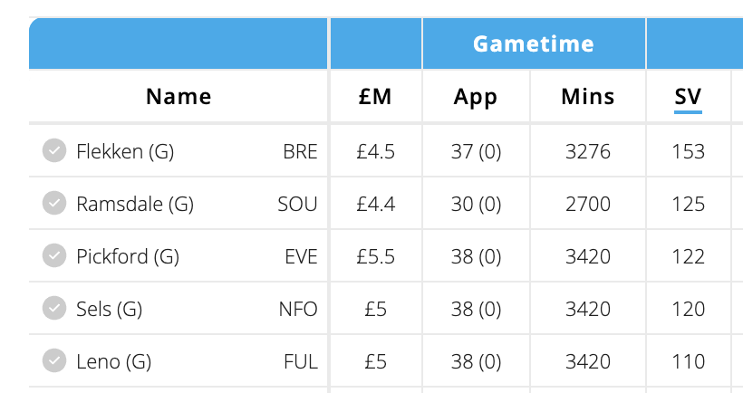This screenshot has height=393, width=743.
Task: Select the check icon next to Sels (G)
Action: 54,309
